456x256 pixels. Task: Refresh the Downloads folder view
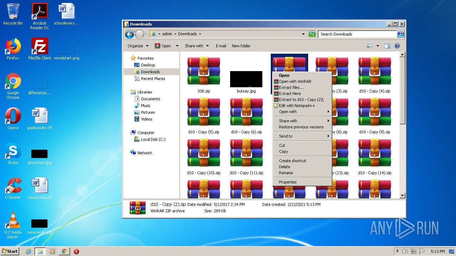(x=312, y=34)
